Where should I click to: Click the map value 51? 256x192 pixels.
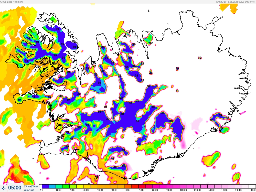pos(177,91)
